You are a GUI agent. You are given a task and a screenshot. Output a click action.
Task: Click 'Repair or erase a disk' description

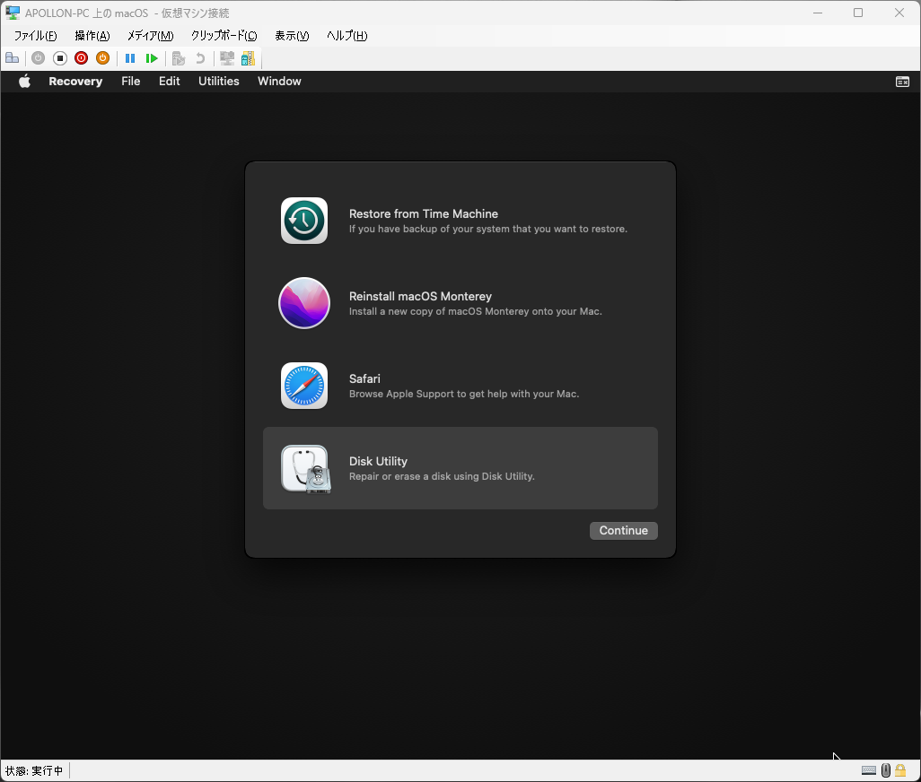pos(442,476)
